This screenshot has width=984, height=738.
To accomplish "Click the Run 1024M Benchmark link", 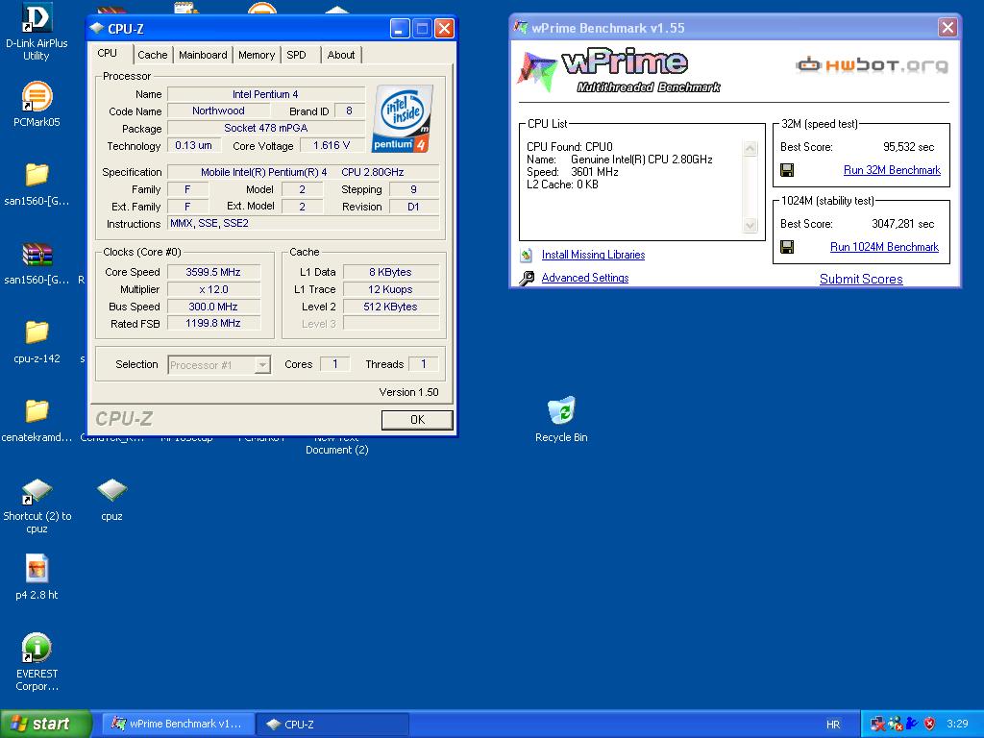I will [x=884, y=247].
